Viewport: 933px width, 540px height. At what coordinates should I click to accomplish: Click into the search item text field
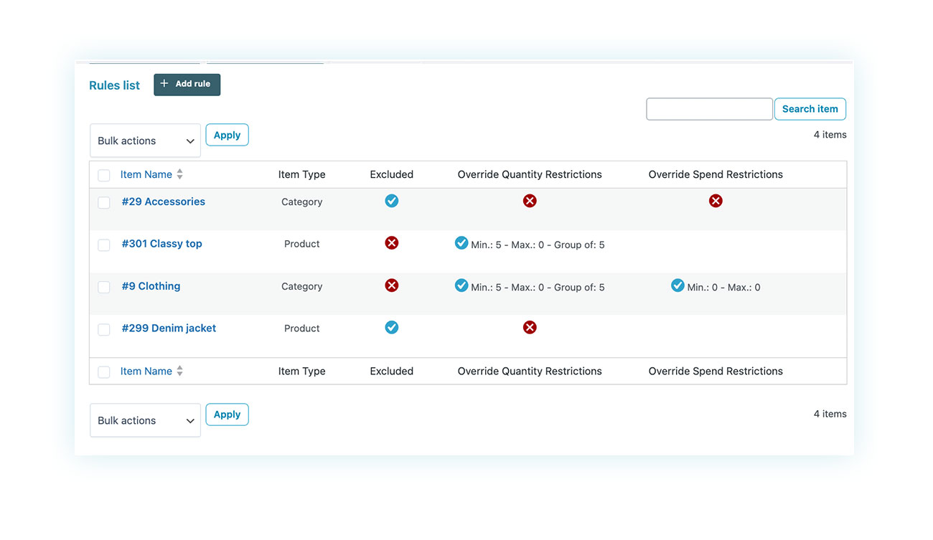[x=709, y=109]
